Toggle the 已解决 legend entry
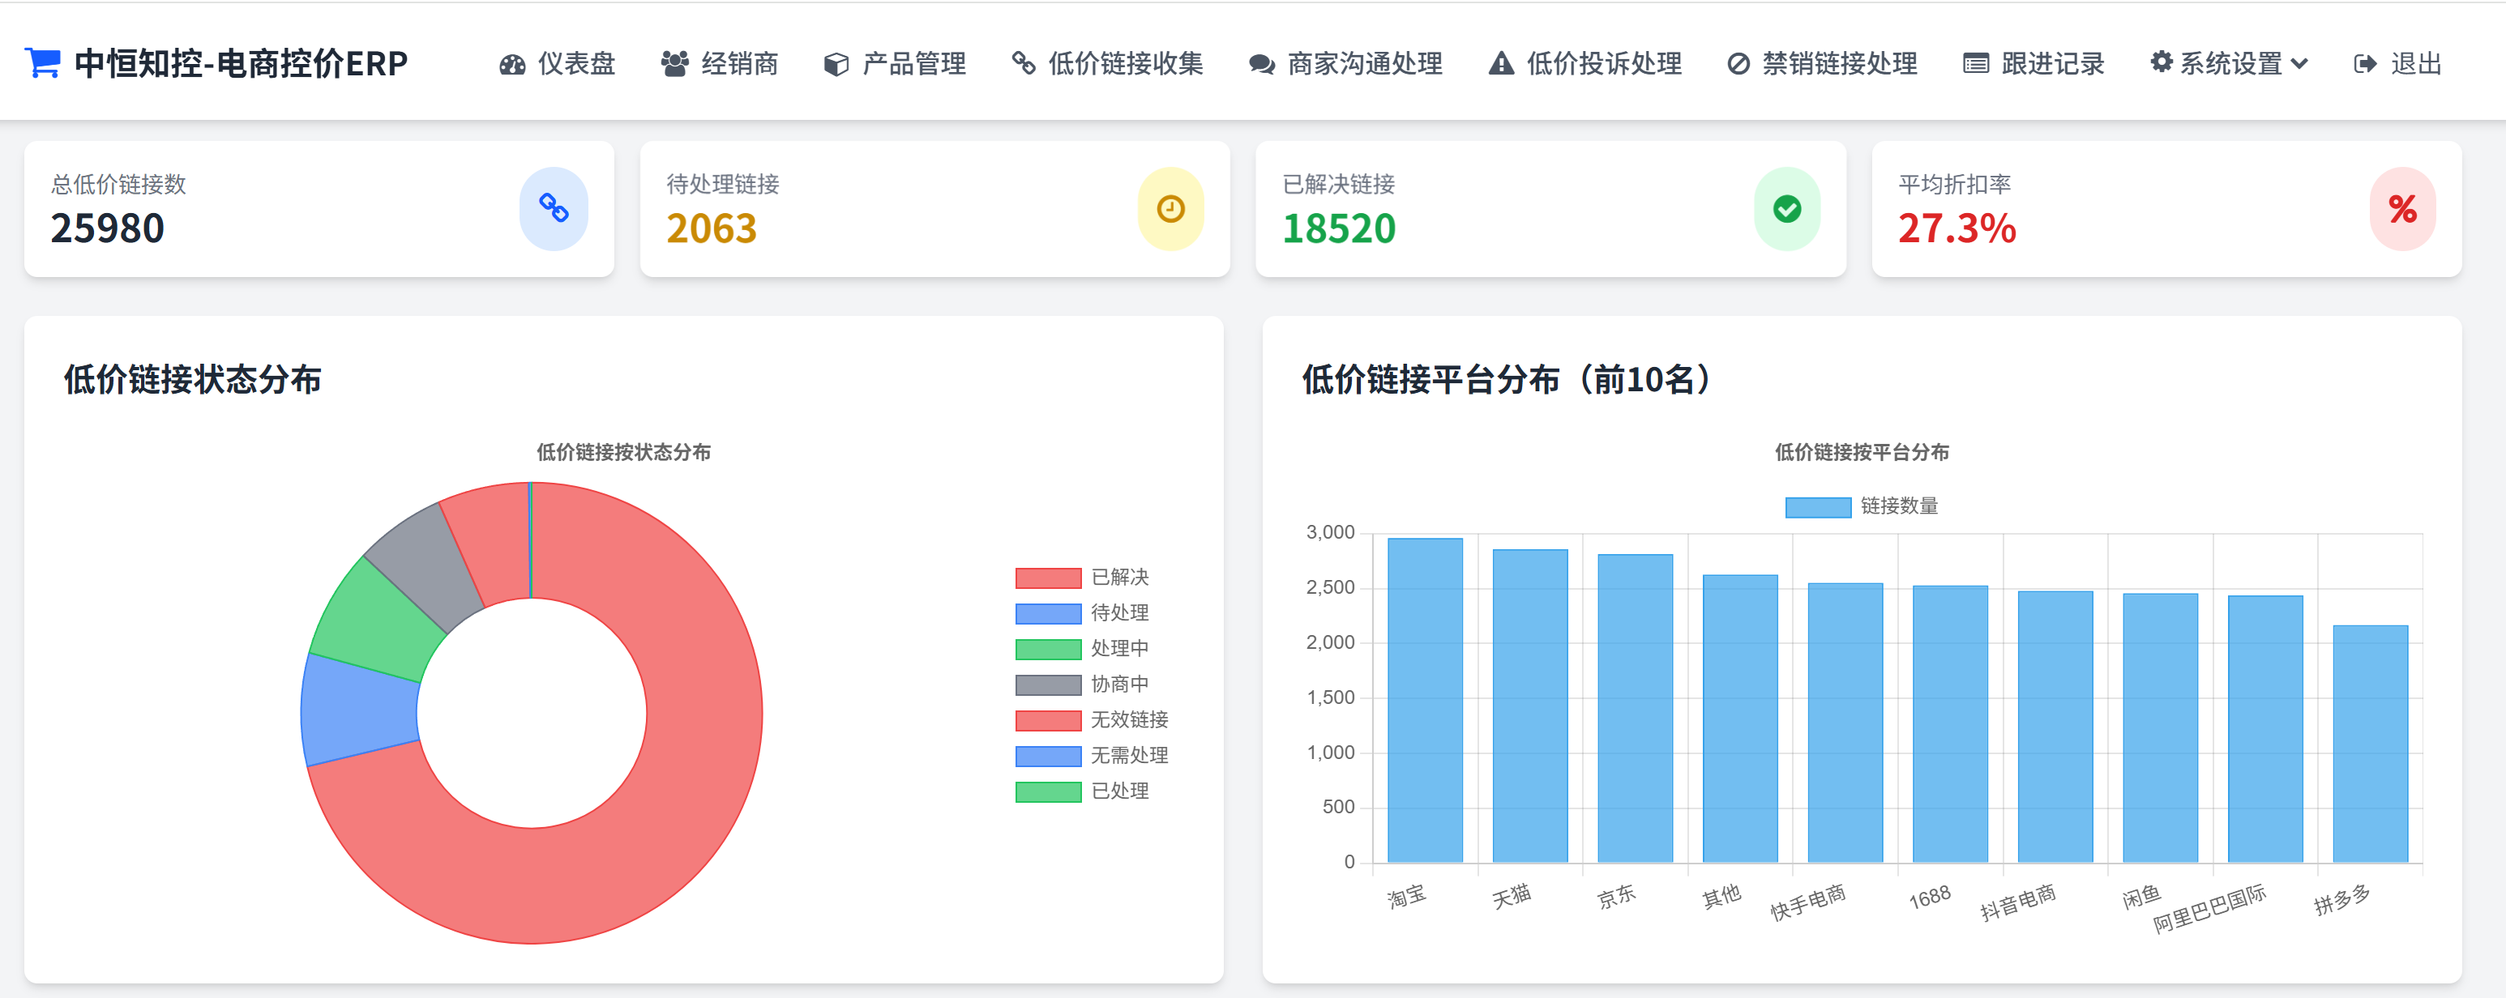The image size is (2506, 998). tap(1118, 578)
